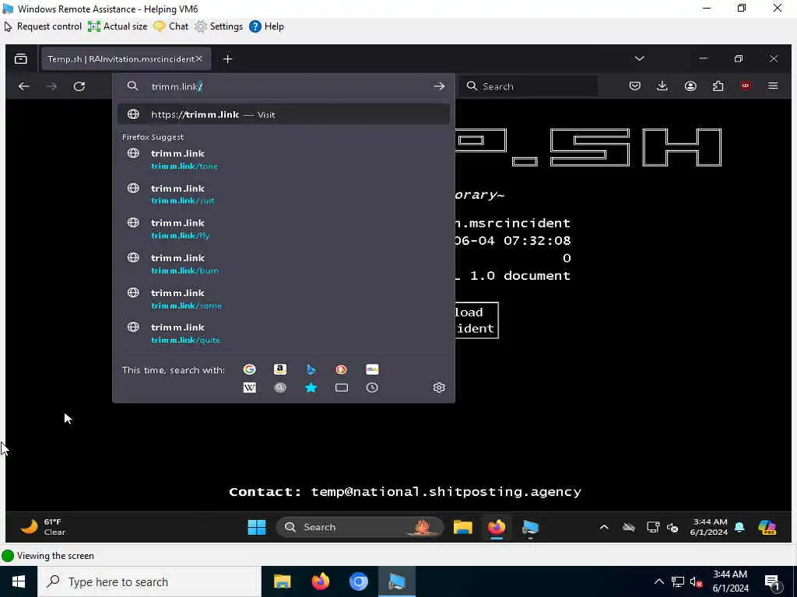Click the remote taskbar Search box
Viewport: 797px width, 597px height.
360,527
